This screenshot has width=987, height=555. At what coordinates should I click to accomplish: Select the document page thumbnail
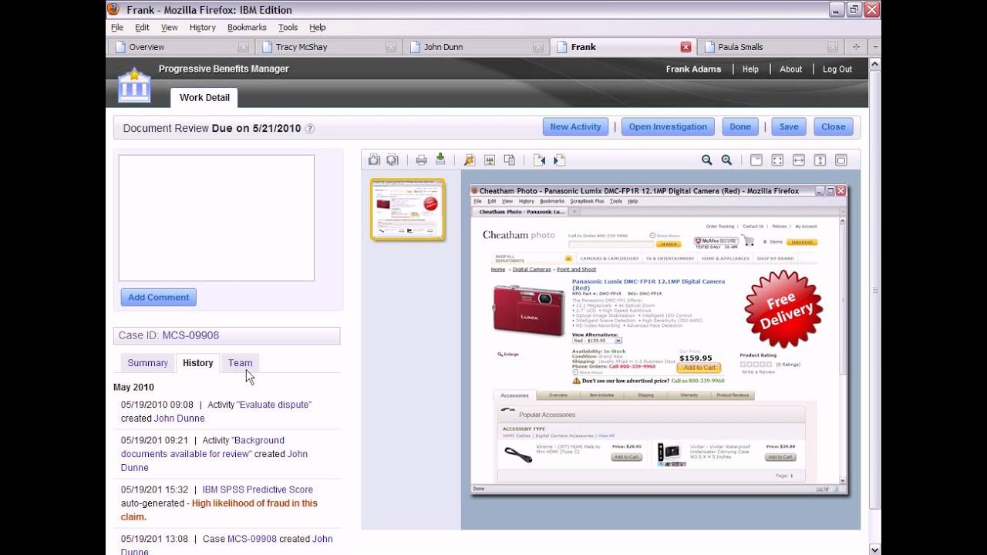(x=408, y=210)
